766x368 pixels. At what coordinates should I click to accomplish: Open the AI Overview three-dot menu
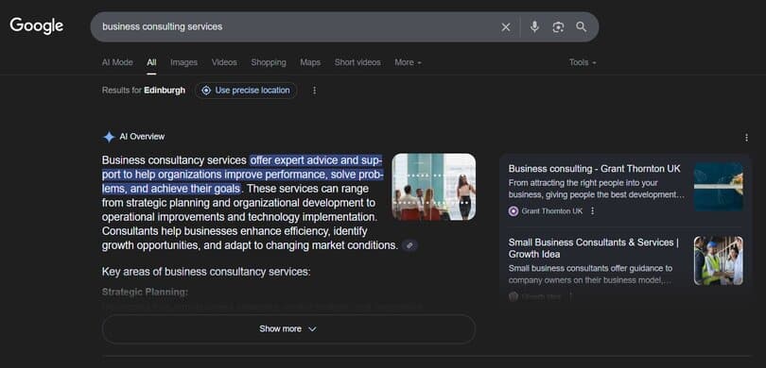pos(746,138)
